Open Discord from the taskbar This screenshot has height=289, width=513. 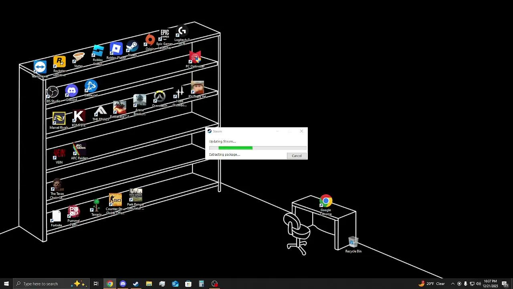(123, 284)
